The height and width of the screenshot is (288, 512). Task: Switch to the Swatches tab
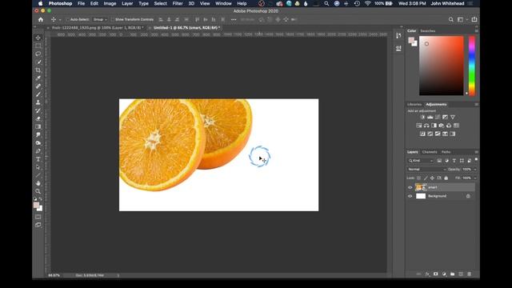(428, 31)
